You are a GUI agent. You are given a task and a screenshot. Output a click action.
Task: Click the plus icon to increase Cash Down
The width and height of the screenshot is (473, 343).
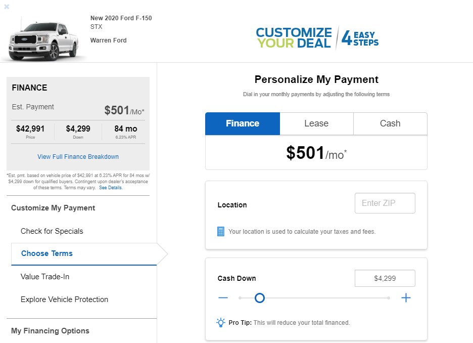tap(406, 297)
